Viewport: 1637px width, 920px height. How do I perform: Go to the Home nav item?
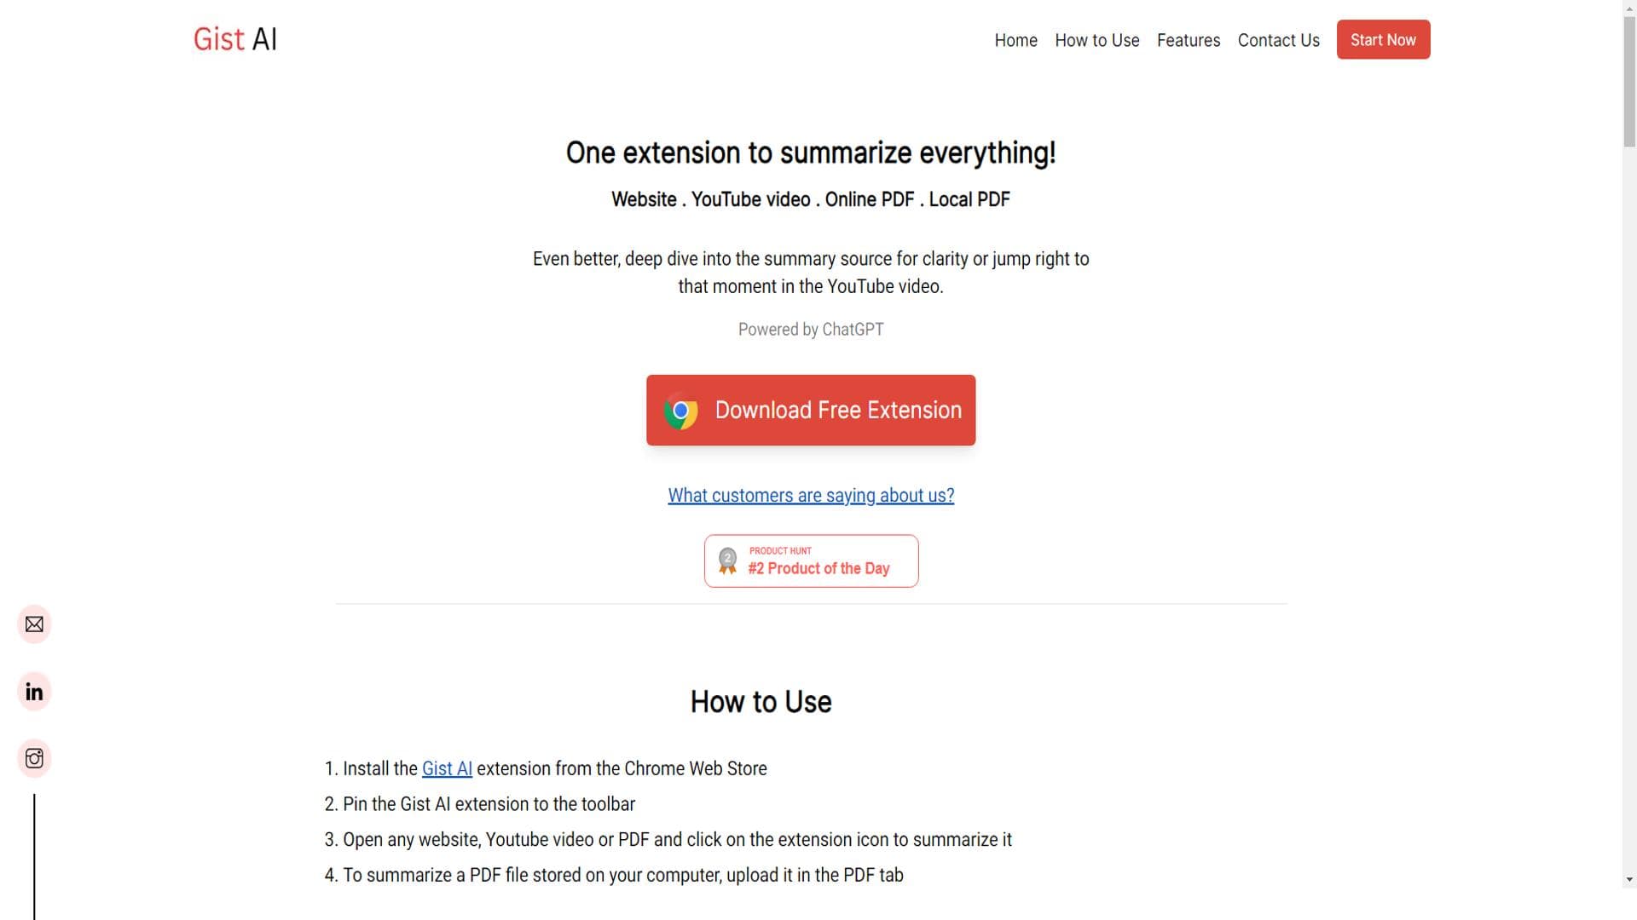coord(1015,40)
